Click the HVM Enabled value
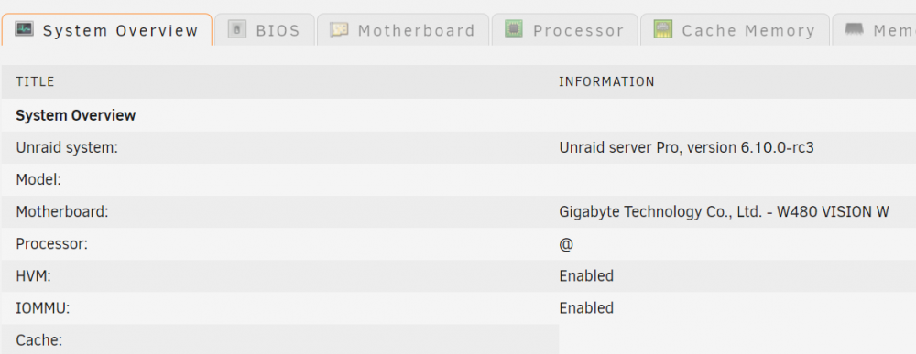Screen dimensions: 916x354 (586, 276)
